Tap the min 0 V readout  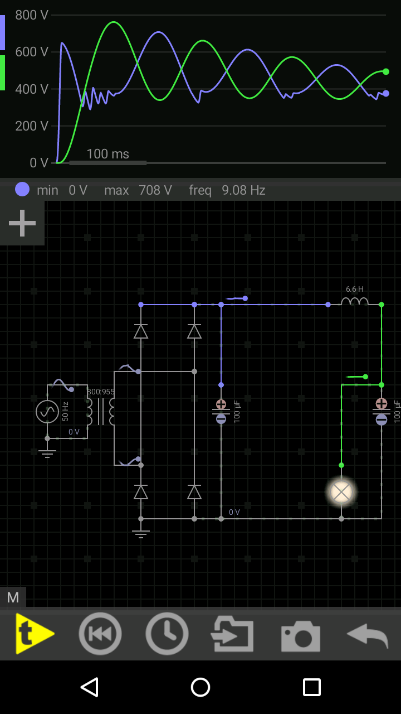[62, 190]
